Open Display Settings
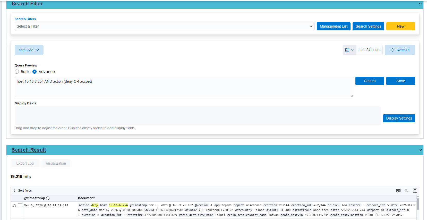Viewport: 427px width, 220px height. (x=399, y=118)
